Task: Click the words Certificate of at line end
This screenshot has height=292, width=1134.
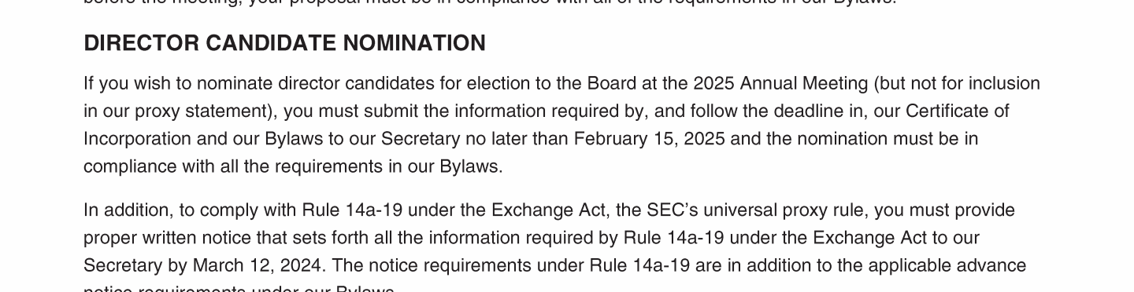Action: tap(958, 111)
